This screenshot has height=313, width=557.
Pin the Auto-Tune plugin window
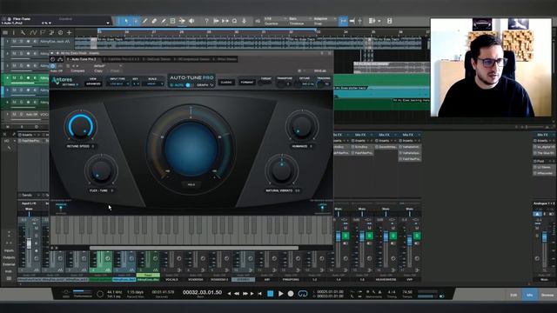323,53
